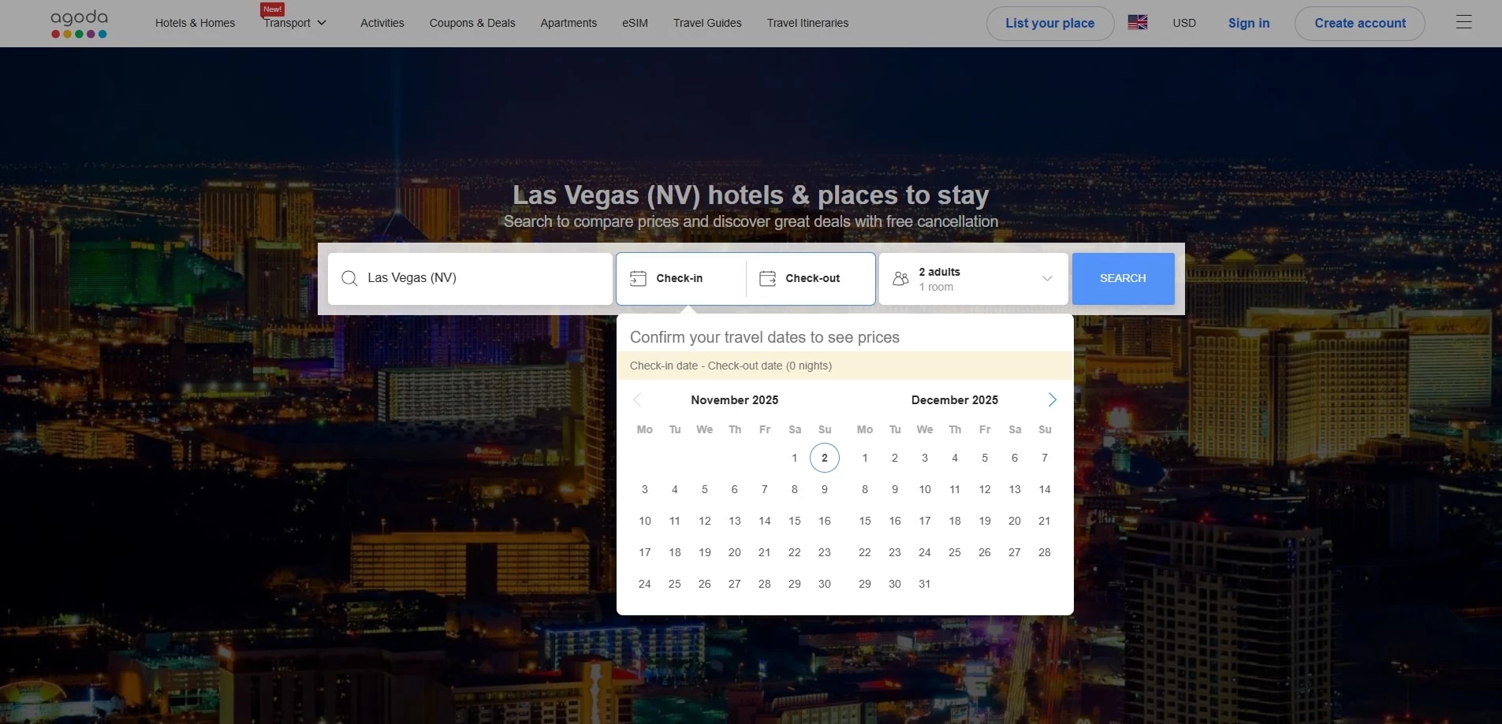Open the Travel Guides menu item

pyautogui.click(x=707, y=23)
